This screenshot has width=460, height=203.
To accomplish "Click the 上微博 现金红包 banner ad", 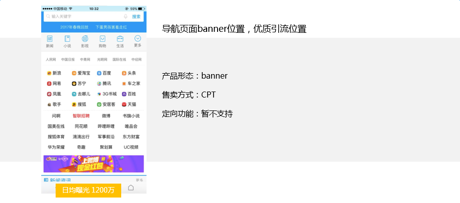I will (93, 164).
